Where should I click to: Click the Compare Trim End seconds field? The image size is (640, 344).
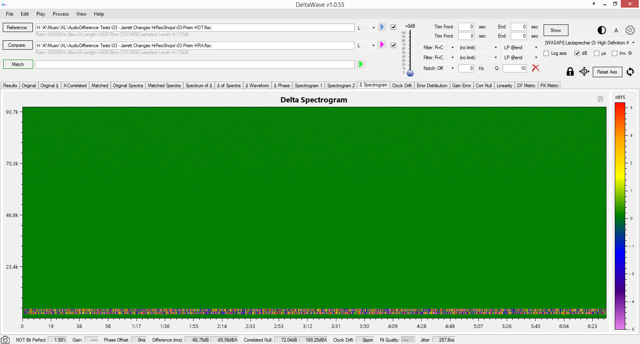[x=519, y=36]
